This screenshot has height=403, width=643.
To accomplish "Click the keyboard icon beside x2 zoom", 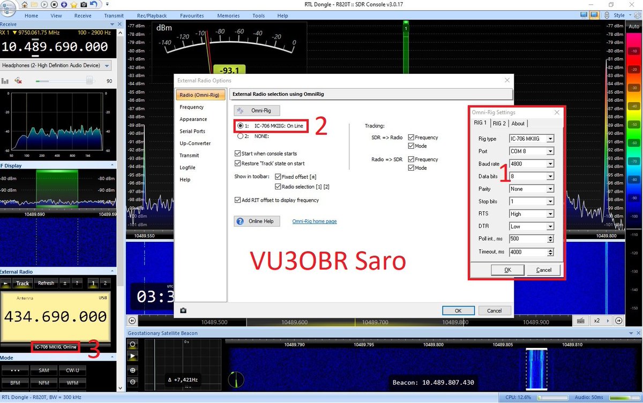I will pyautogui.click(x=581, y=321).
